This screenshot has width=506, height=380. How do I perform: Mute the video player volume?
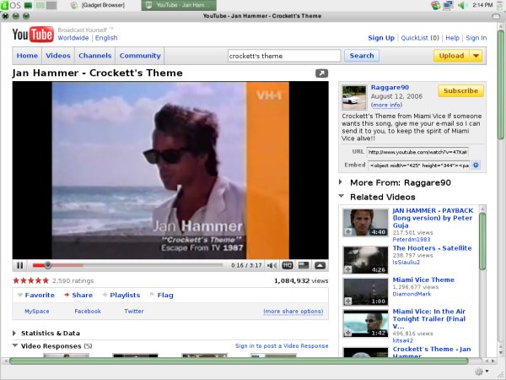pyautogui.click(x=272, y=265)
